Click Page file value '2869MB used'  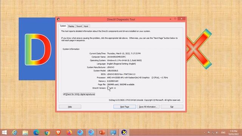tap(121, 85)
